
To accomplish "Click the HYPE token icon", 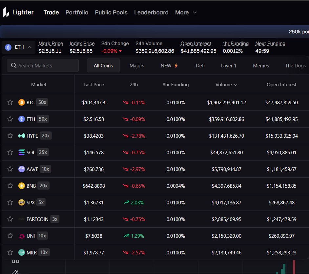I will 21,136.
